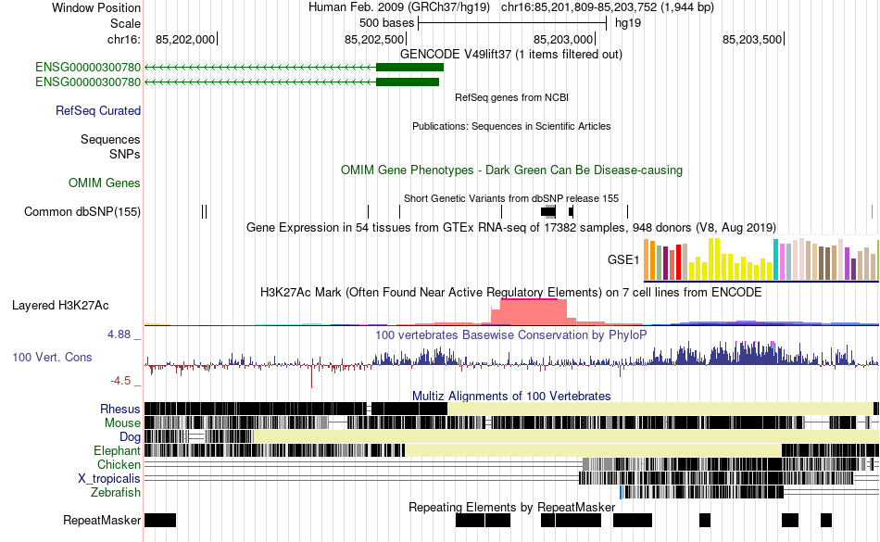Click Publications: Sequences in Scientific Articles title
This screenshot has width=880, height=542.
click(x=511, y=126)
